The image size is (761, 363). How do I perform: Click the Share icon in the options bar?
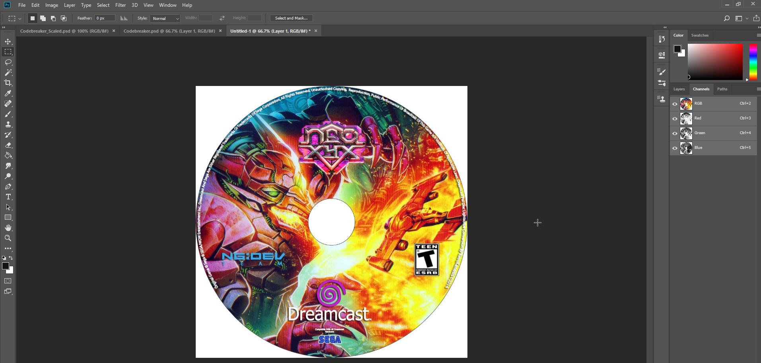tap(756, 18)
